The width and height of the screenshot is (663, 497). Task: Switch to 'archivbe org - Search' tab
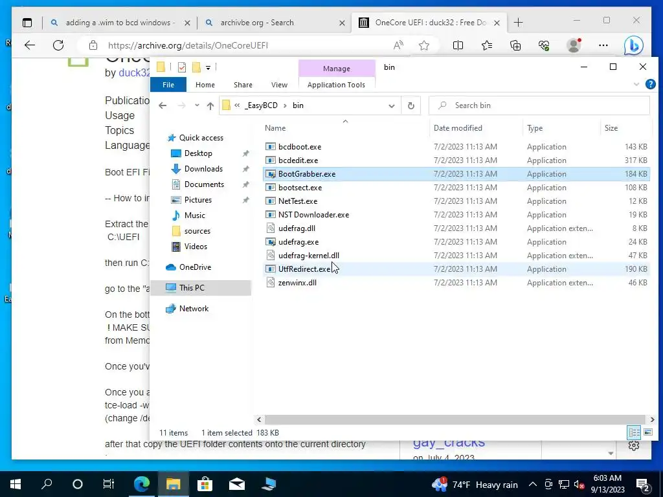[275, 23]
